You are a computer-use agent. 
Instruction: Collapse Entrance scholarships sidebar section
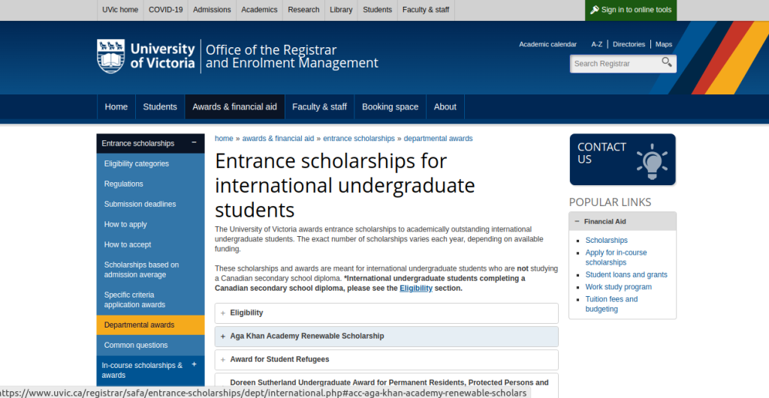(195, 142)
